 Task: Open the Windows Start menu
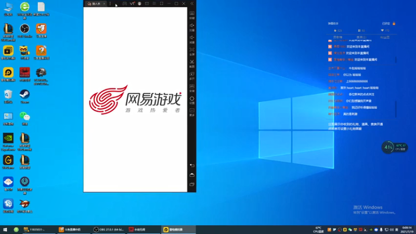(x=5, y=229)
